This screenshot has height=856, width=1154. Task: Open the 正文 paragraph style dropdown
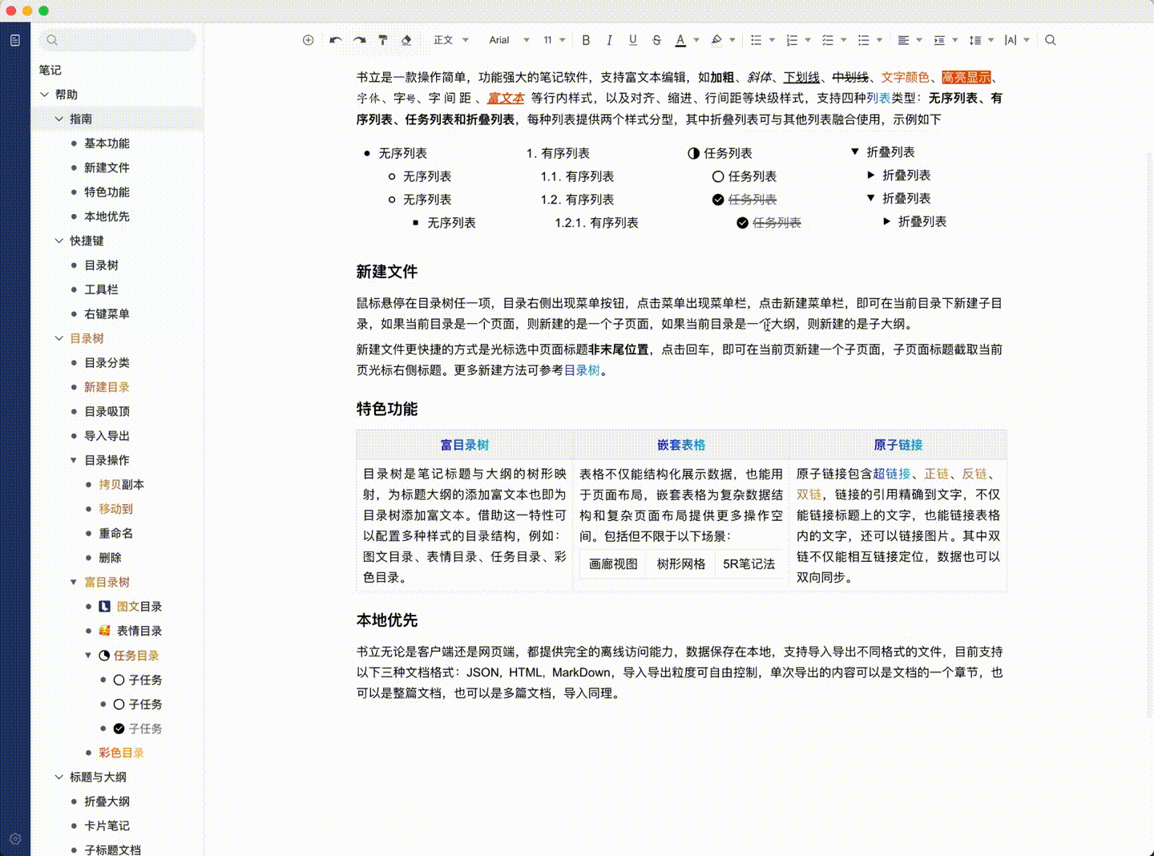451,40
